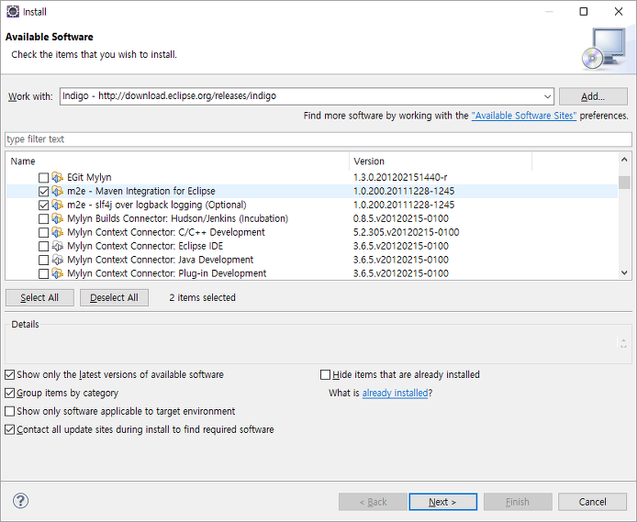Click the Add... button
This screenshot has height=522, width=637.
pos(593,96)
